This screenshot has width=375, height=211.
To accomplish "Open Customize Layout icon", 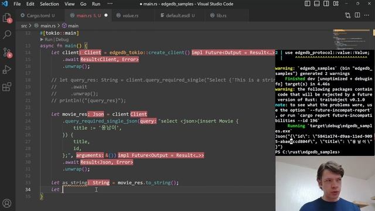I will pos(336,4).
